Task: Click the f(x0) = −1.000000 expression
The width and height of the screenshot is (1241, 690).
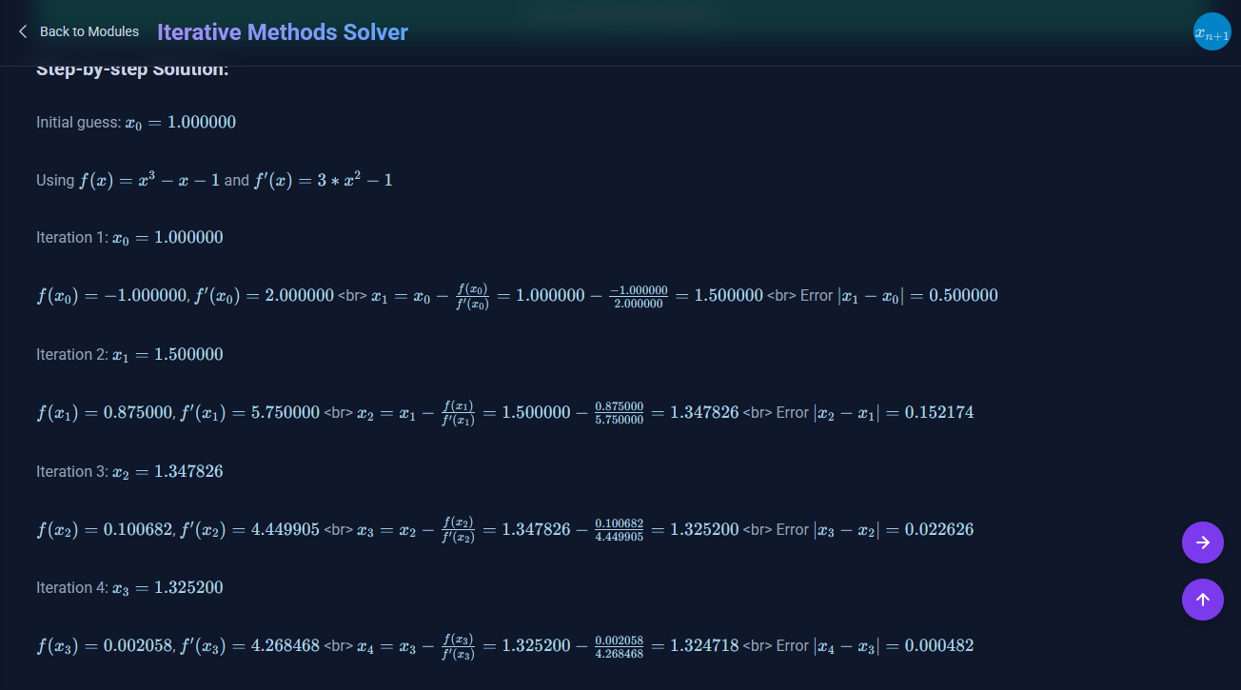Action: click(x=111, y=296)
